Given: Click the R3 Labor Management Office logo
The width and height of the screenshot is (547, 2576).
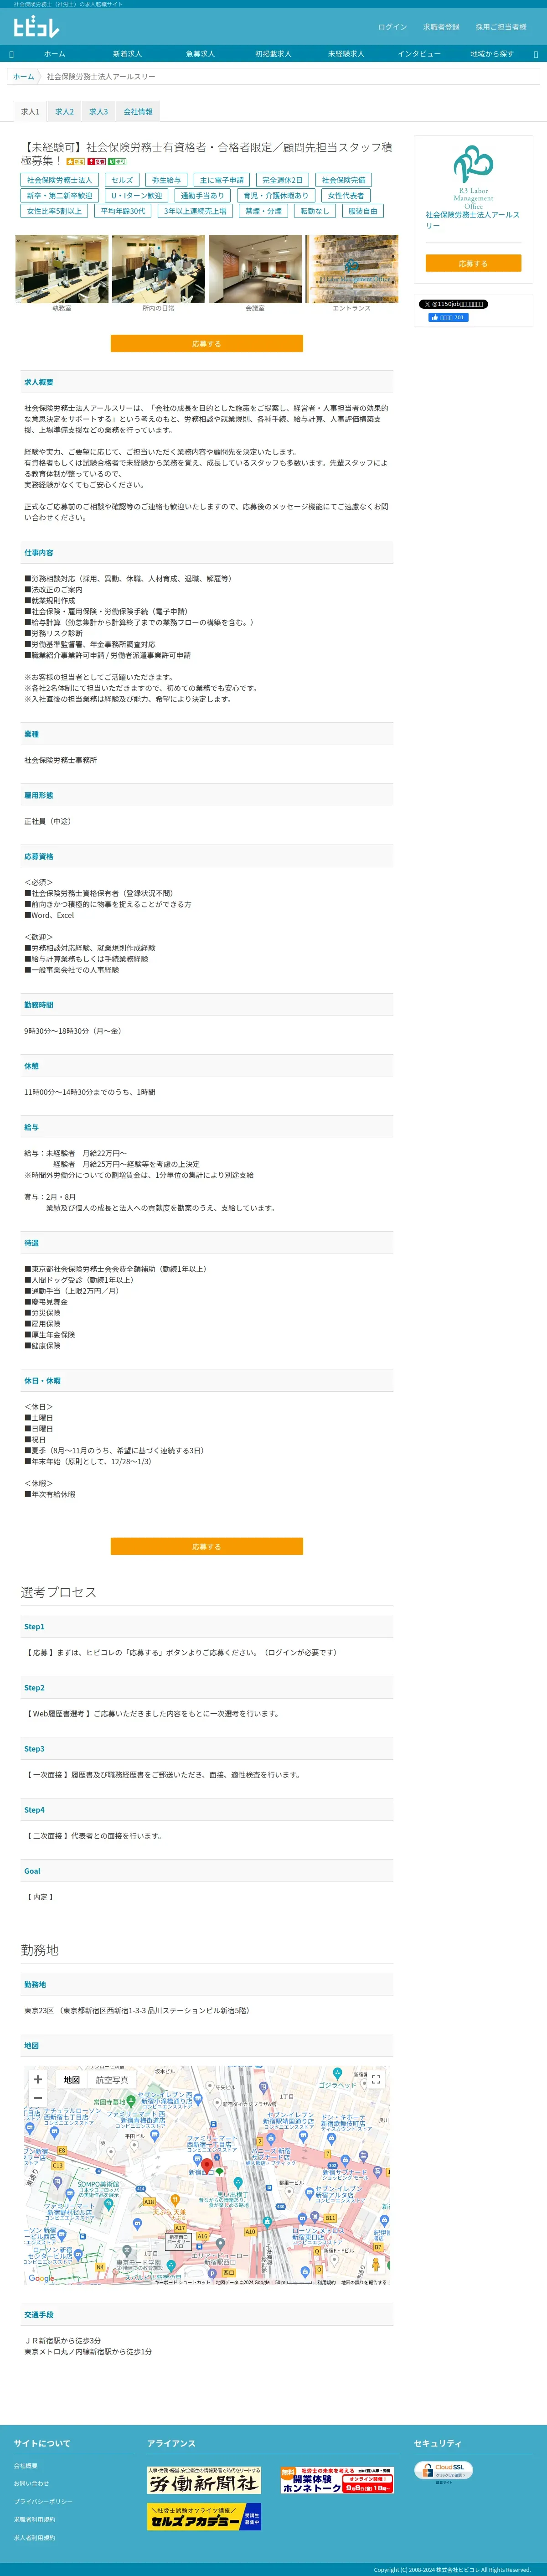Looking at the screenshot, I should click(x=473, y=176).
